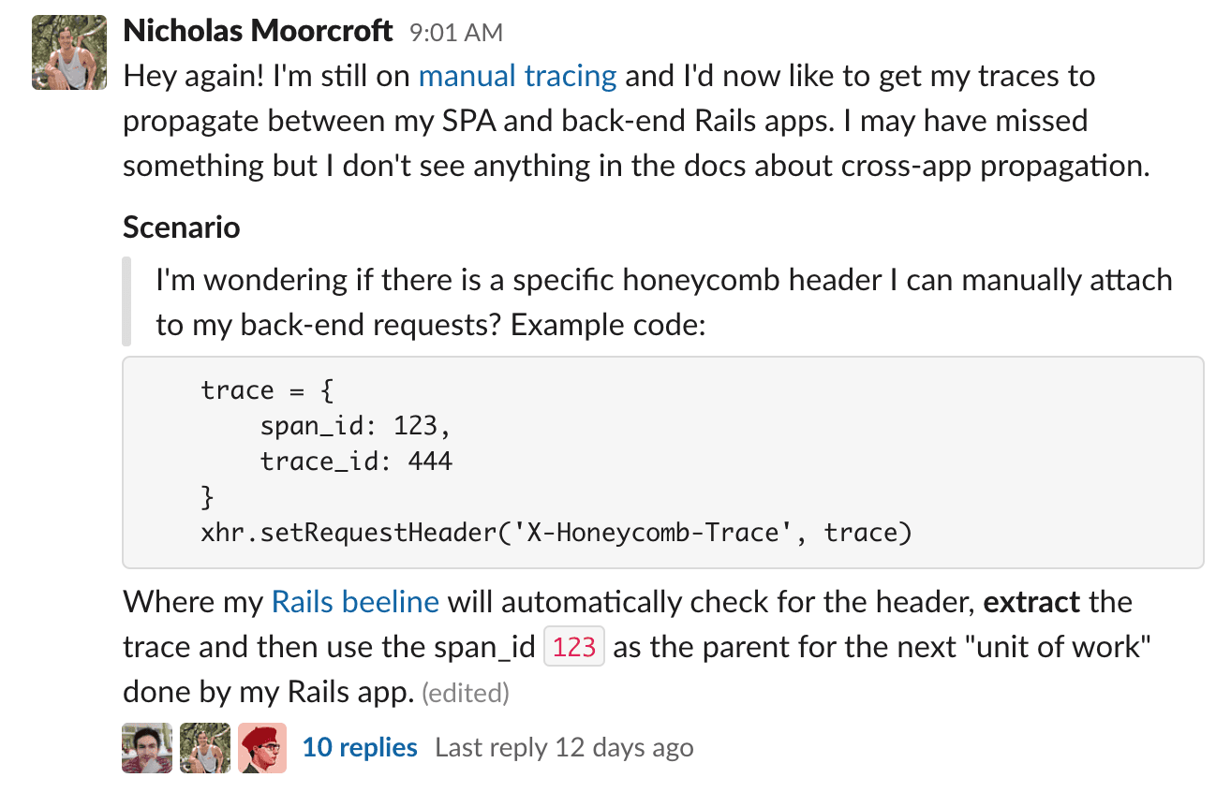This screenshot has width=1216, height=807.
Task: Click the name Nicholas Moorcroft
Action: tap(256, 30)
